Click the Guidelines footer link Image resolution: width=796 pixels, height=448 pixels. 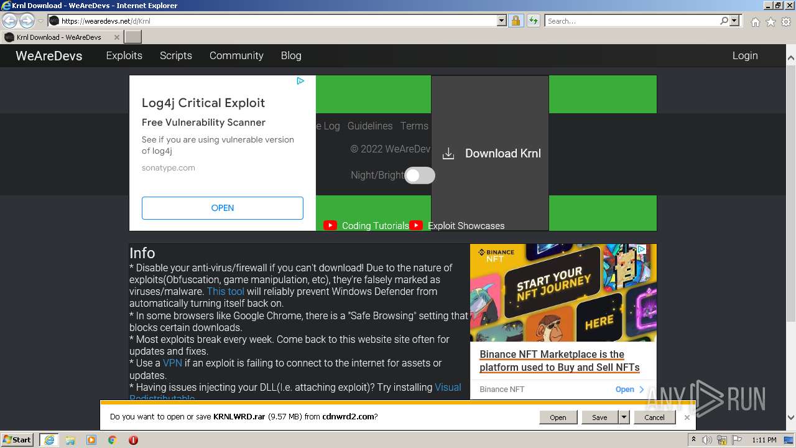[x=370, y=126]
